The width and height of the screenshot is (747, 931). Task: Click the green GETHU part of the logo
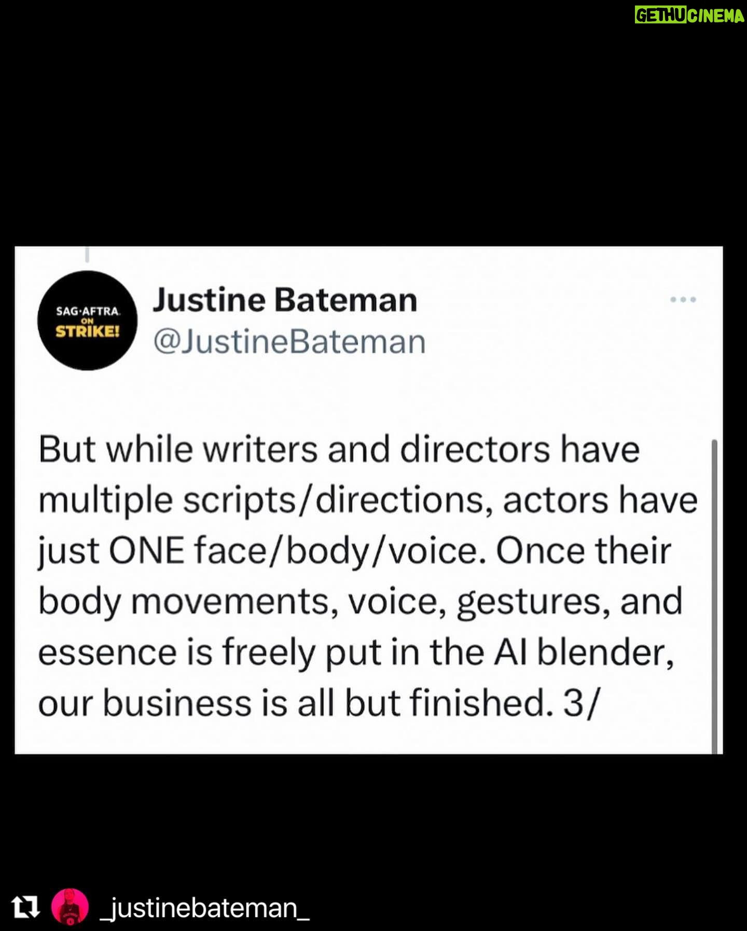[x=661, y=16]
